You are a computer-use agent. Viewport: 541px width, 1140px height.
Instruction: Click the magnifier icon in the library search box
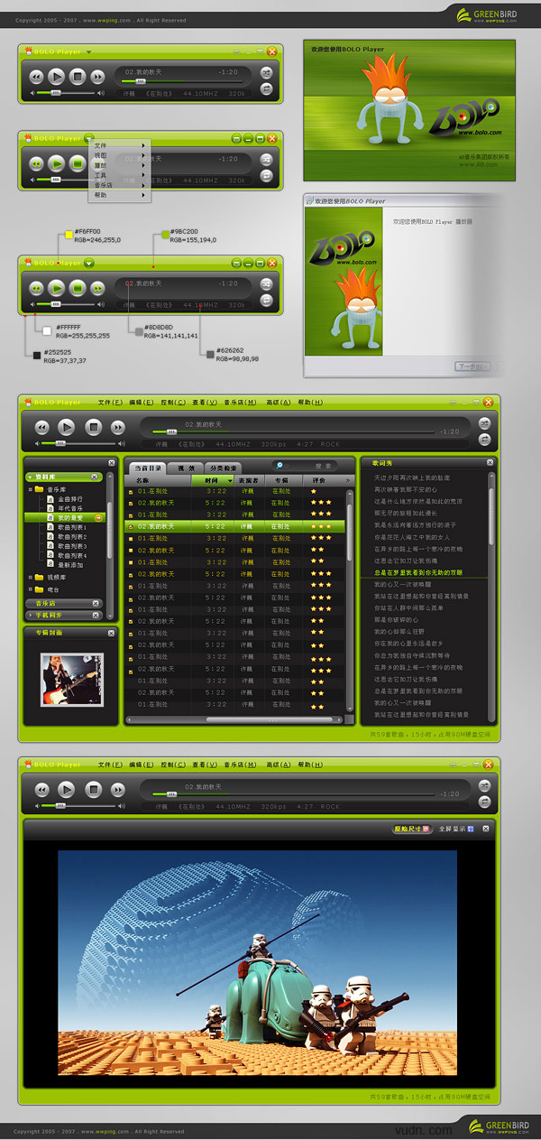pos(280,466)
